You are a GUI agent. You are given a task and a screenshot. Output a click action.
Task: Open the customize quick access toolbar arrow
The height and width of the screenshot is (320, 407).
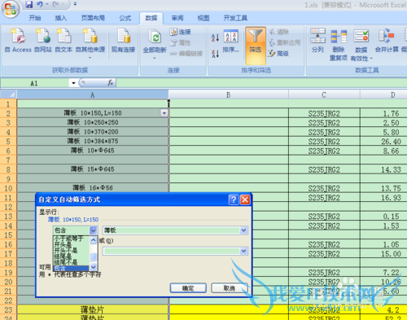tap(75, 4)
